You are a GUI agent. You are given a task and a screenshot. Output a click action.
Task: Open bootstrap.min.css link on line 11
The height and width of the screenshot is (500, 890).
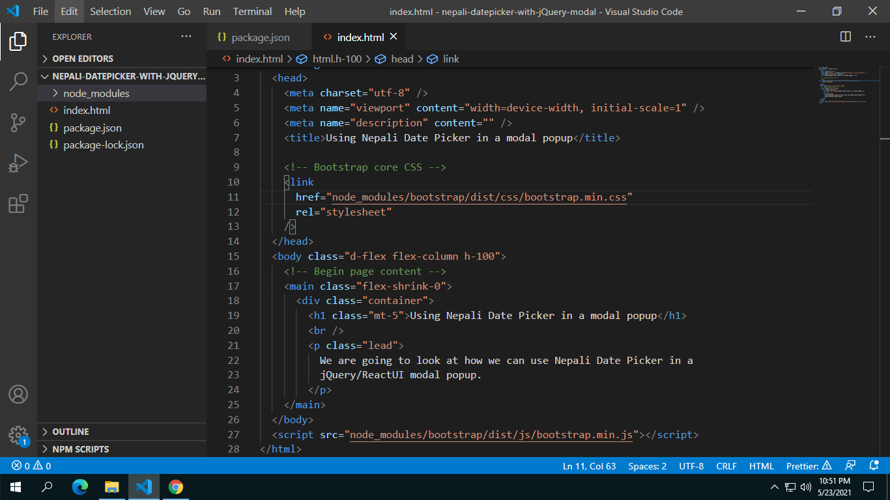point(480,197)
